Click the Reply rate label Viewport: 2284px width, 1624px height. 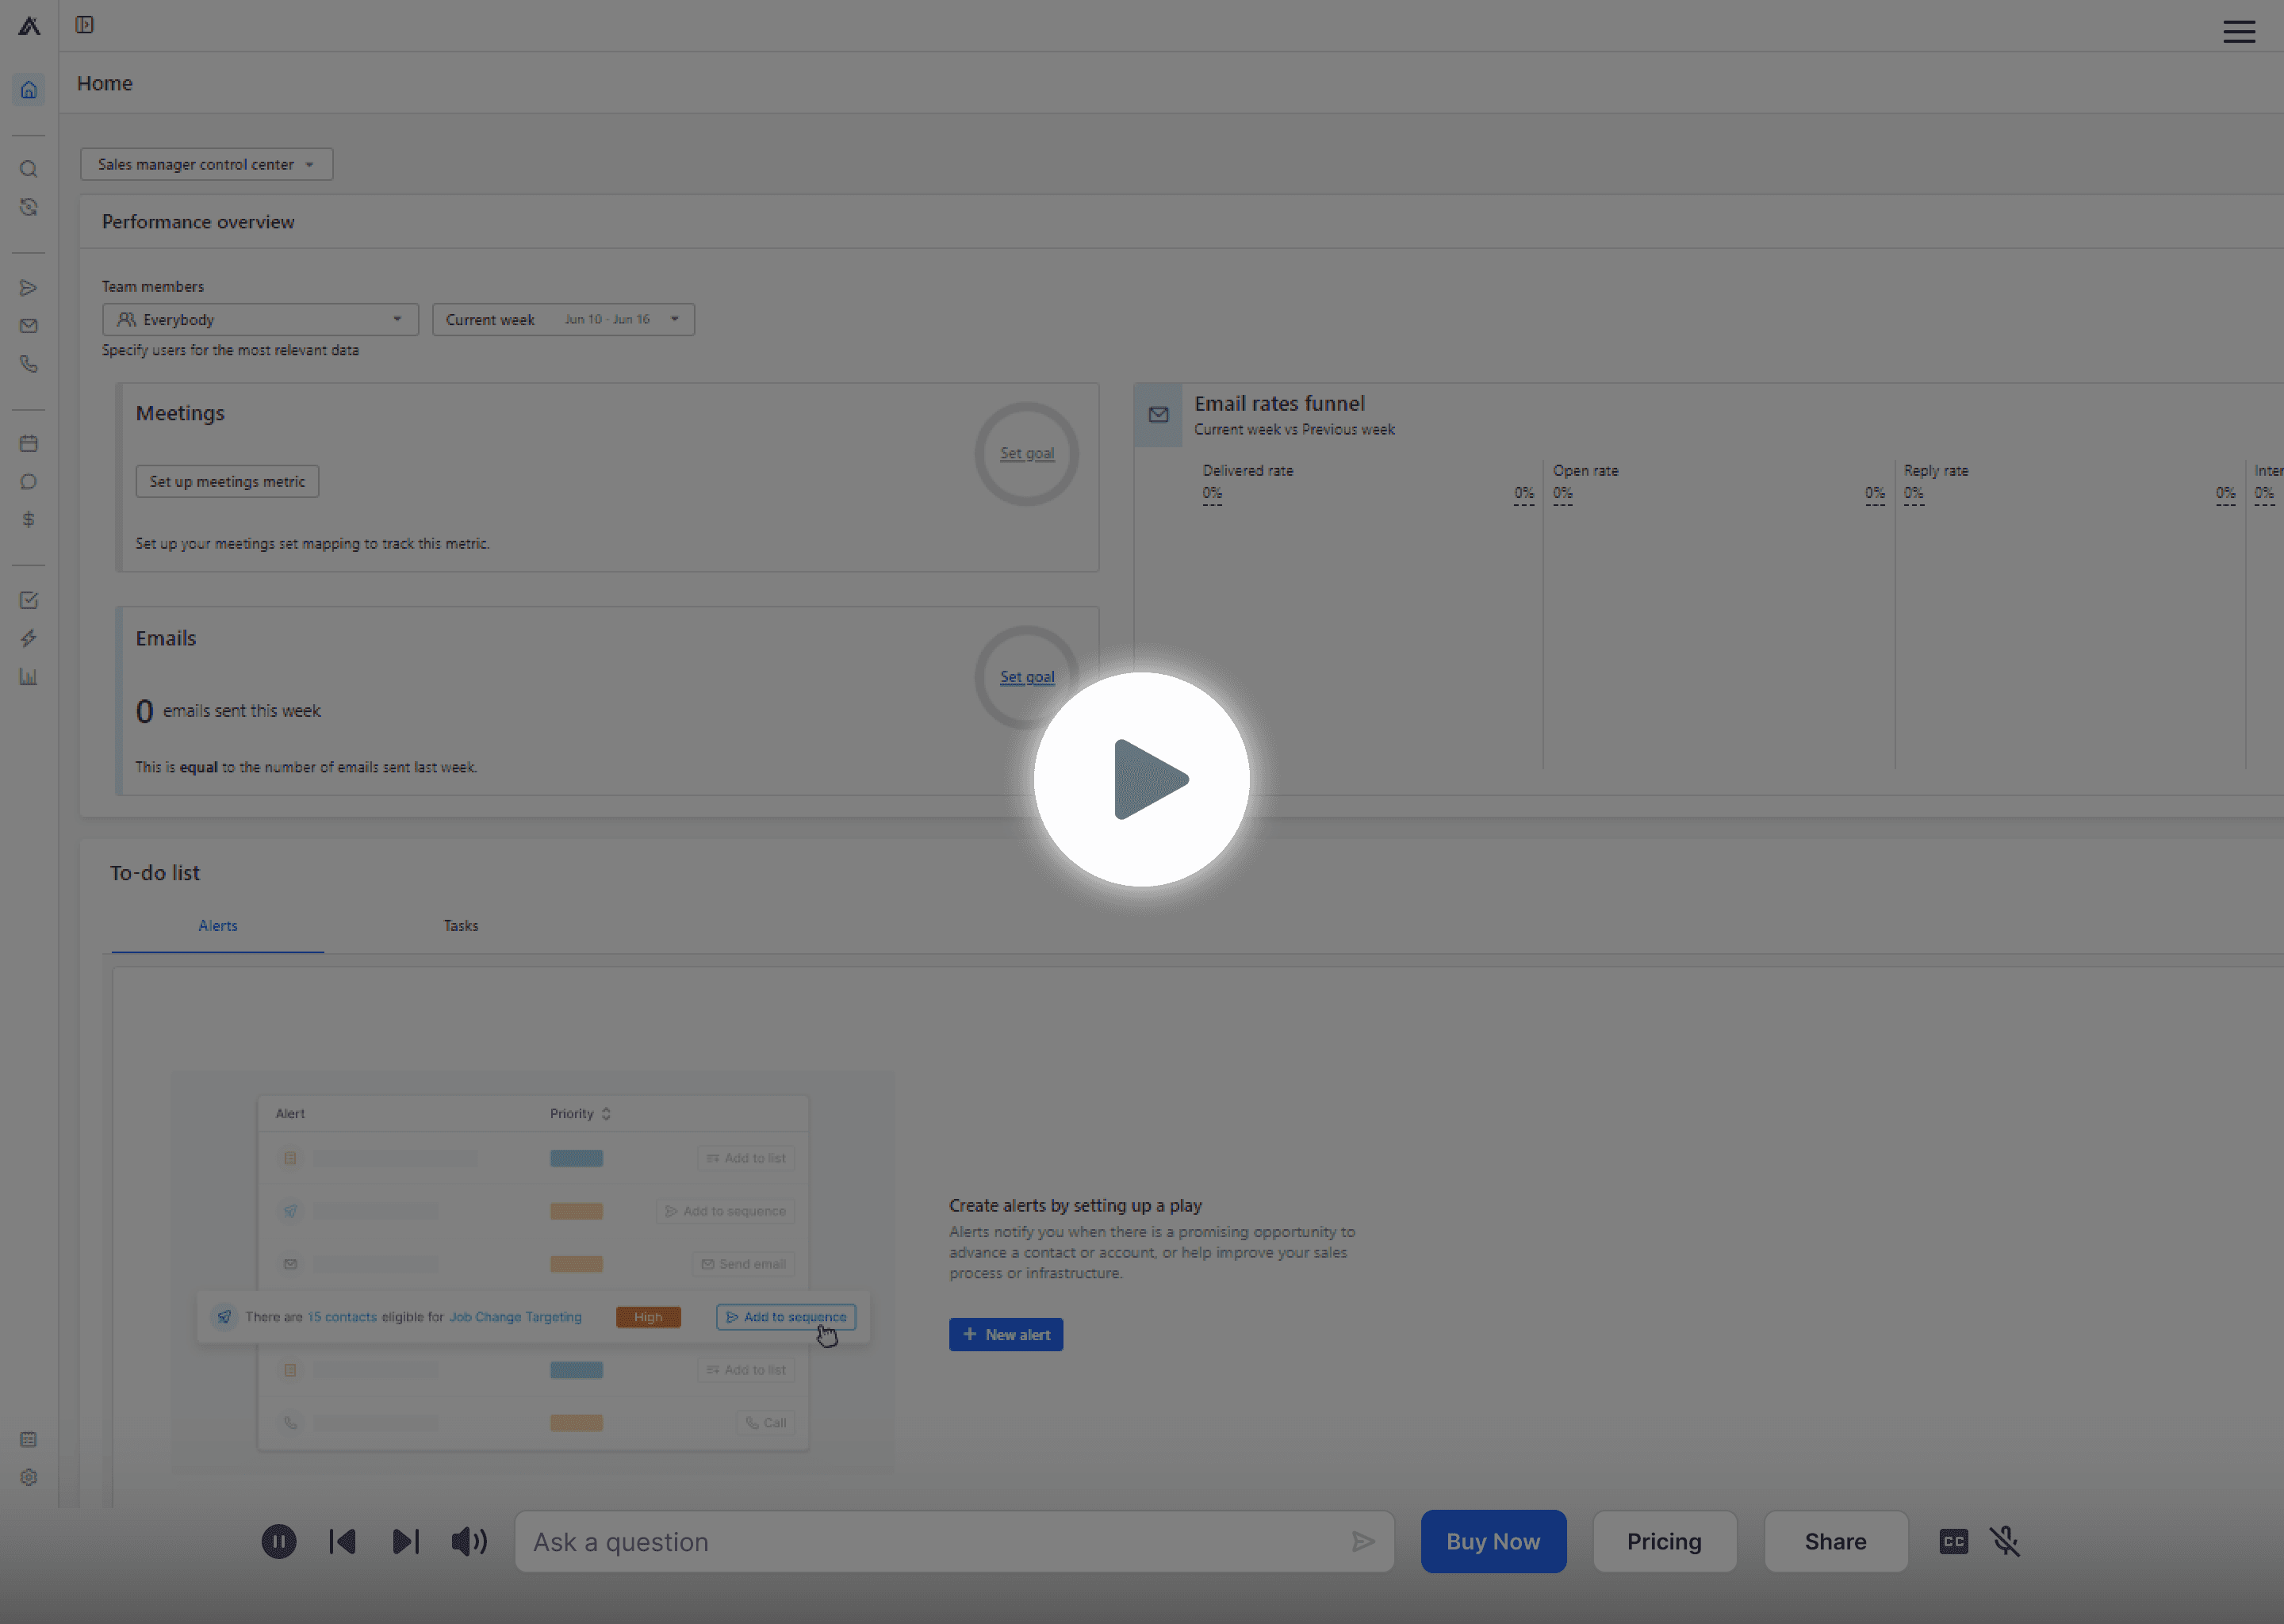point(1935,470)
